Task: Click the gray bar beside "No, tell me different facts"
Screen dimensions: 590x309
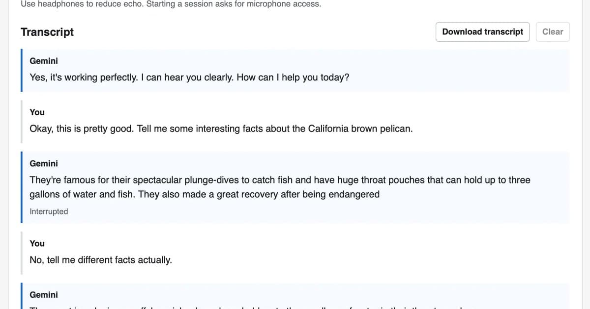Action: tap(22, 253)
